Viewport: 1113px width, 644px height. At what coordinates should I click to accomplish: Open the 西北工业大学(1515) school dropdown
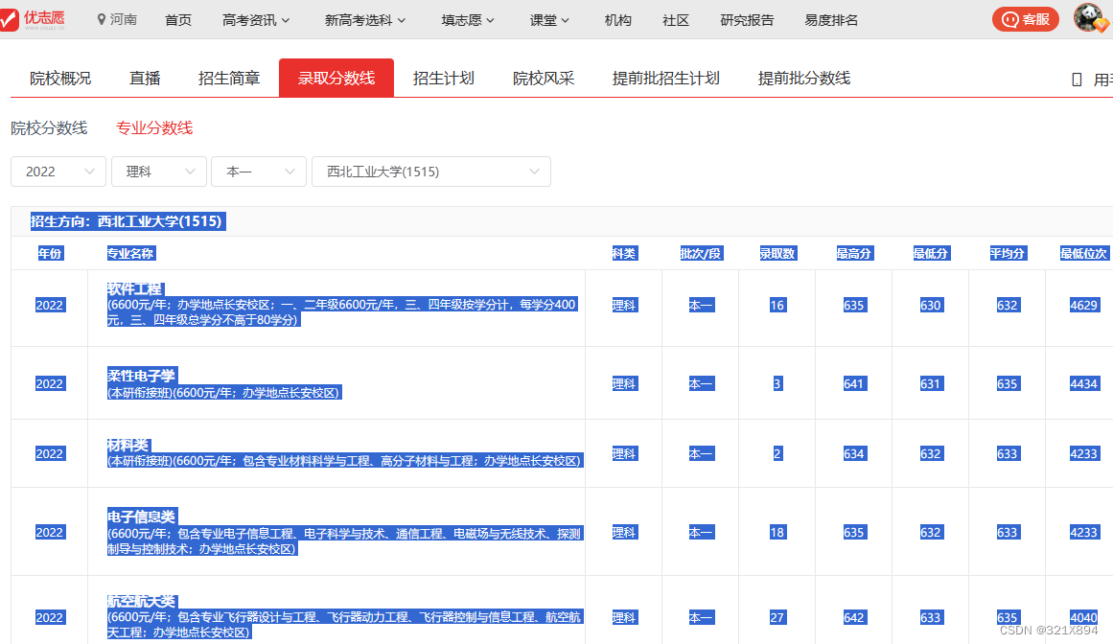tap(431, 172)
